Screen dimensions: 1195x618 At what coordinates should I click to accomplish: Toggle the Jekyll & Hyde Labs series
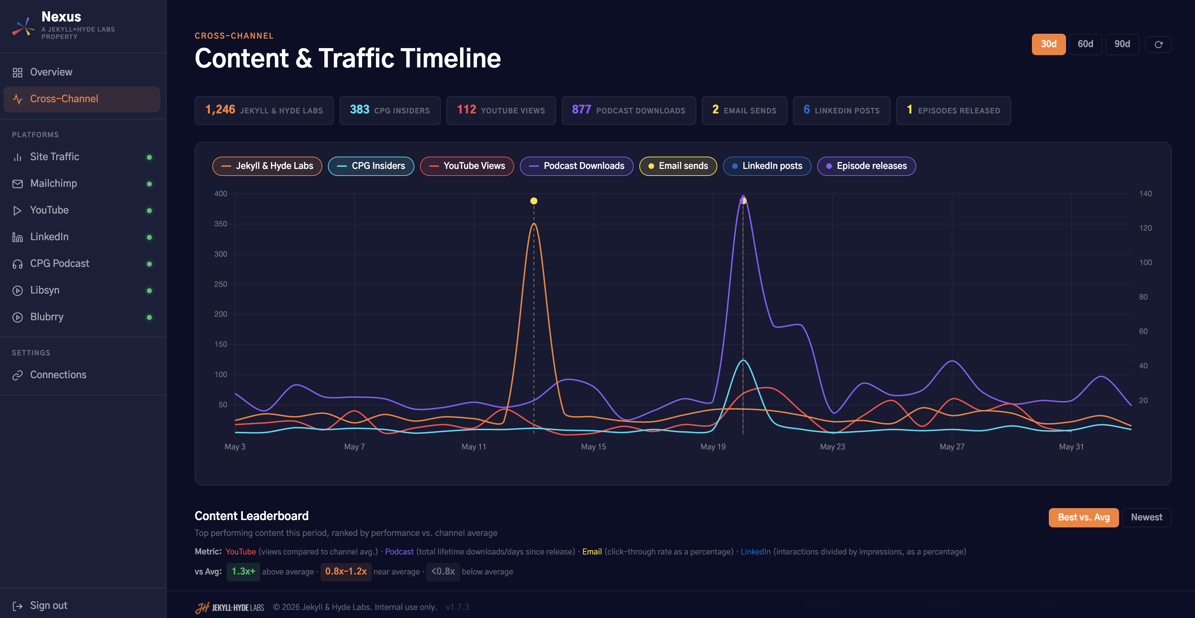267,166
